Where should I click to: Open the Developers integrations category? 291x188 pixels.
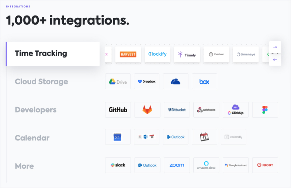(x=36, y=110)
